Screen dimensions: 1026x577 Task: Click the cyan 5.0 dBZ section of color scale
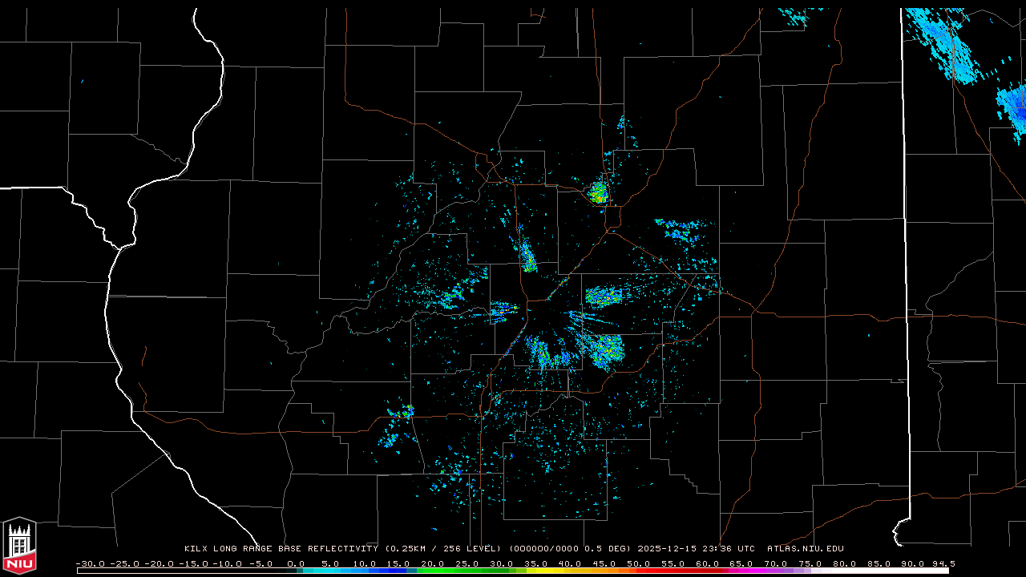click(x=330, y=571)
